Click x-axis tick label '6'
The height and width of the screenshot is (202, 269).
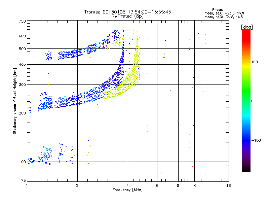tap(157, 186)
